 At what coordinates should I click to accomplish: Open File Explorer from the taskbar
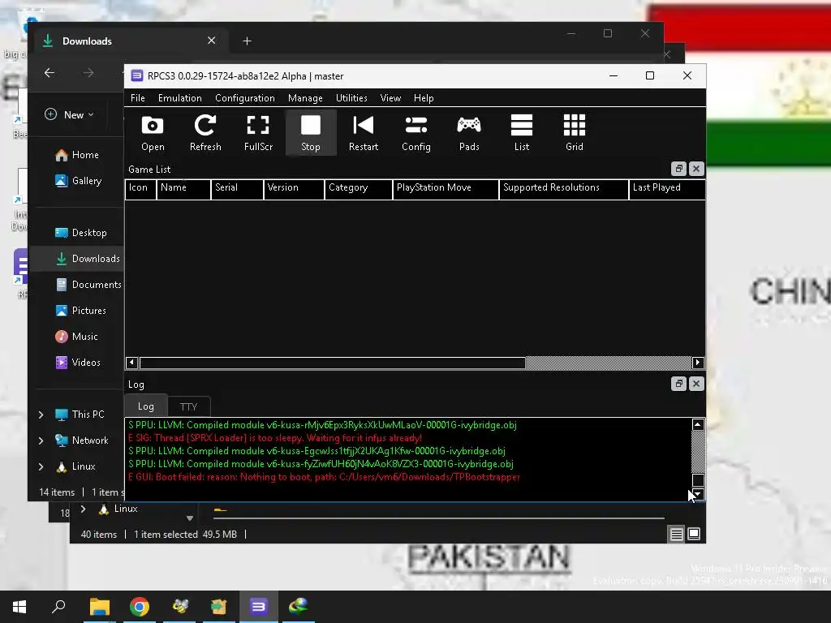[x=99, y=607]
